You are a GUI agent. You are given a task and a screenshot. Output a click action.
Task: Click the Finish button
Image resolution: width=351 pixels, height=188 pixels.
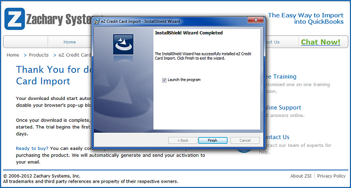coord(213,140)
